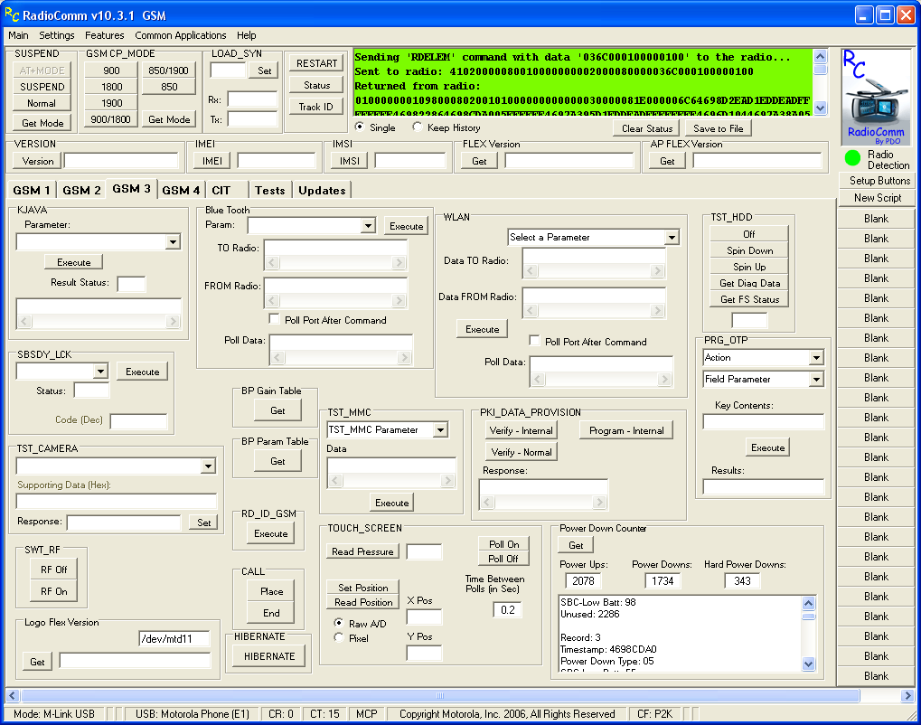The width and height of the screenshot is (921, 725).
Task: Click the main horizontal scrollbar right arrow
Action: click(907, 696)
